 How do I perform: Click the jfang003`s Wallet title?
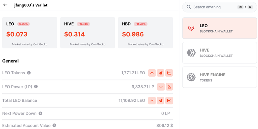click(x=31, y=5)
